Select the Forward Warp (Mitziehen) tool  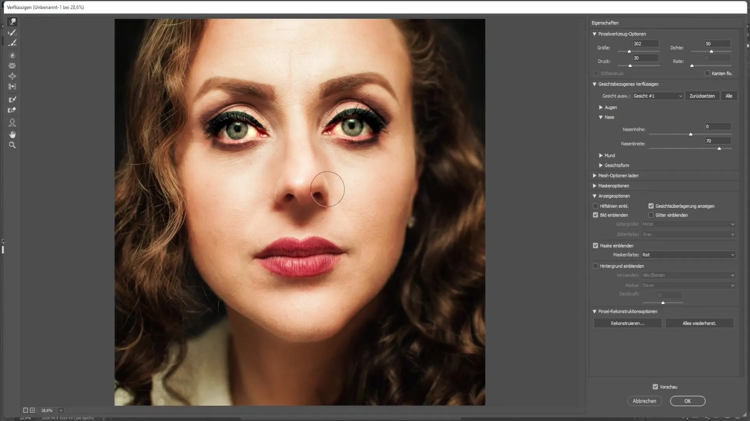(x=12, y=22)
